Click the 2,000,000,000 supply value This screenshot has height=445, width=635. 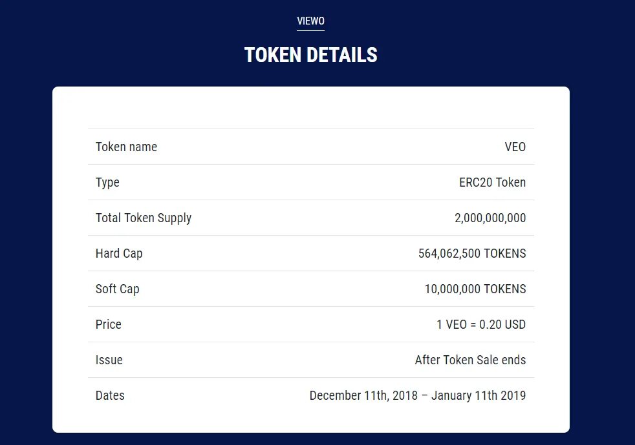(490, 218)
